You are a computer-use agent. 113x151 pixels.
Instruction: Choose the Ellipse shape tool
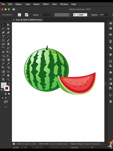(x=3, y=40)
